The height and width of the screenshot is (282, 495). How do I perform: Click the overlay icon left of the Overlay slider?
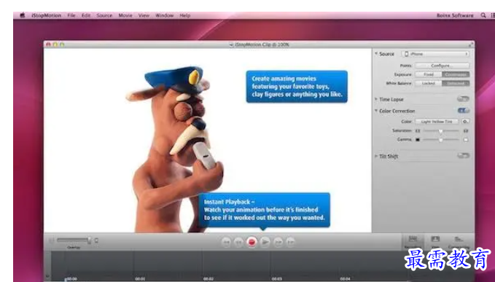[x=52, y=240]
